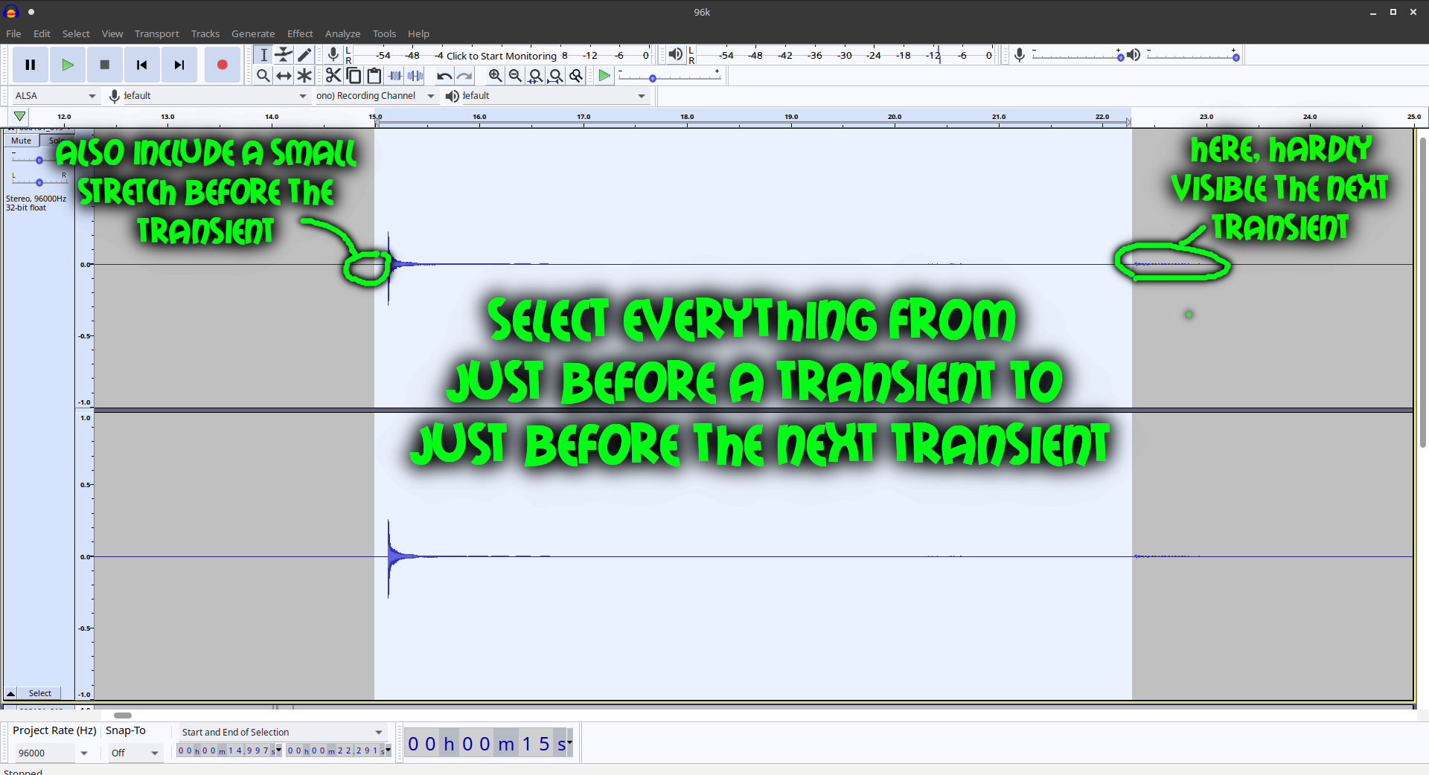Image resolution: width=1429 pixels, height=775 pixels.
Task: Trim audio outside selection
Action: tap(394, 75)
